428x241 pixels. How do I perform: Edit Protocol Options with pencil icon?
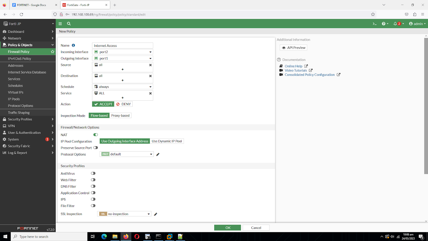point(158,154)
